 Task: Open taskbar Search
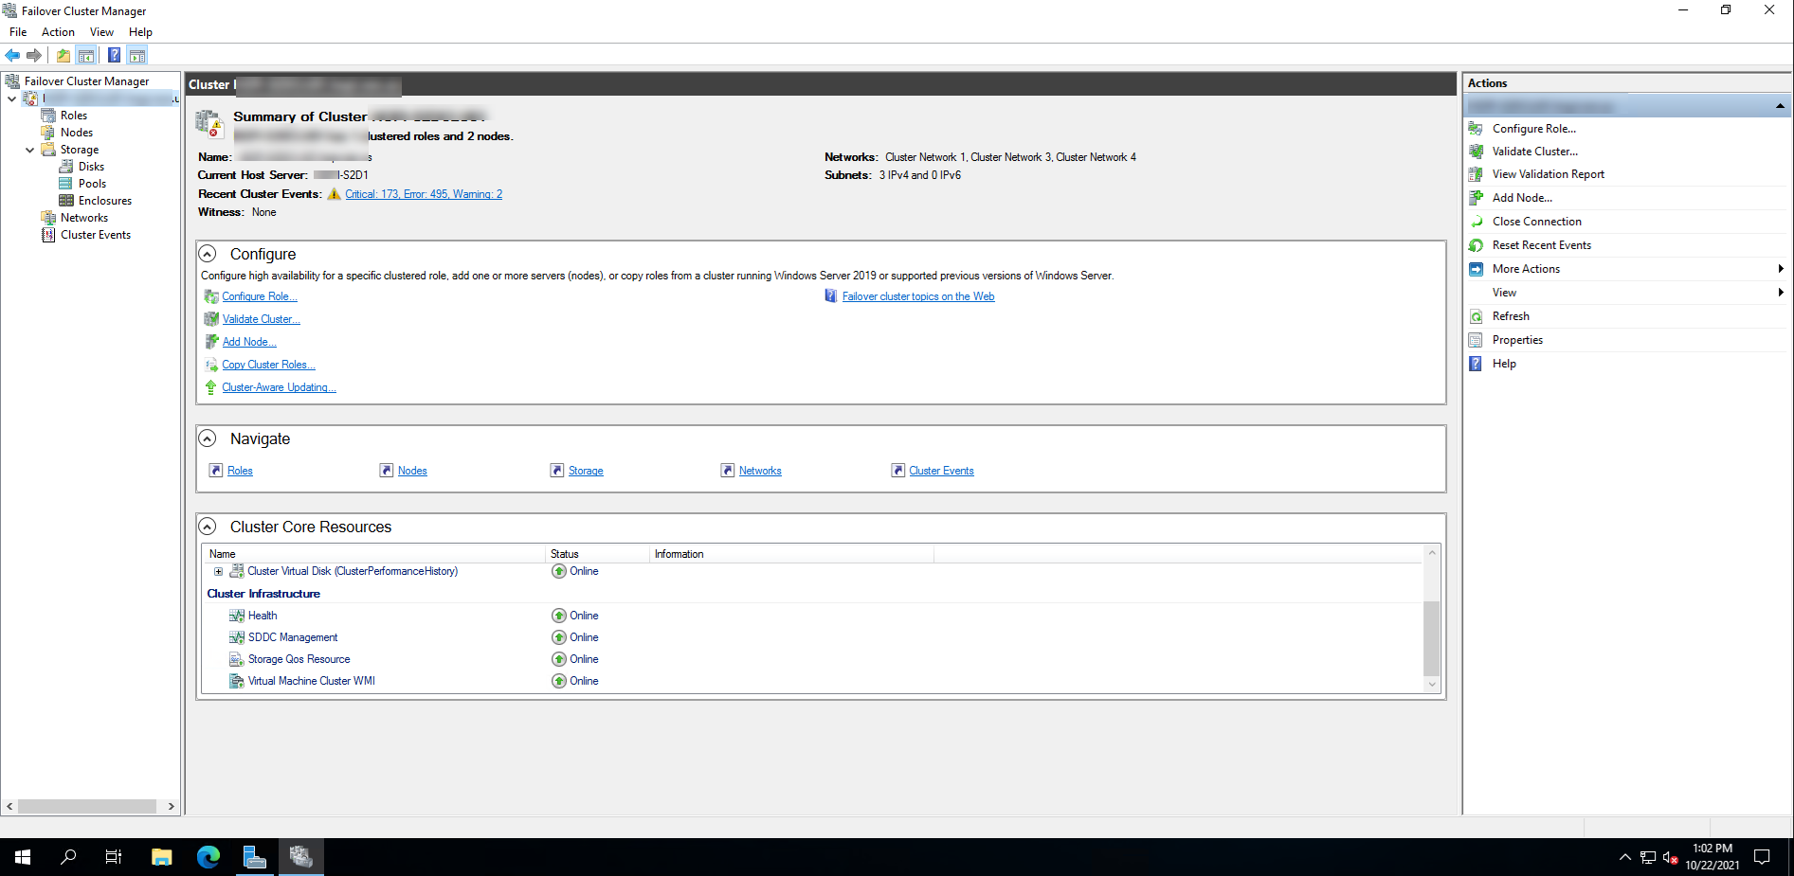[68, 857]
